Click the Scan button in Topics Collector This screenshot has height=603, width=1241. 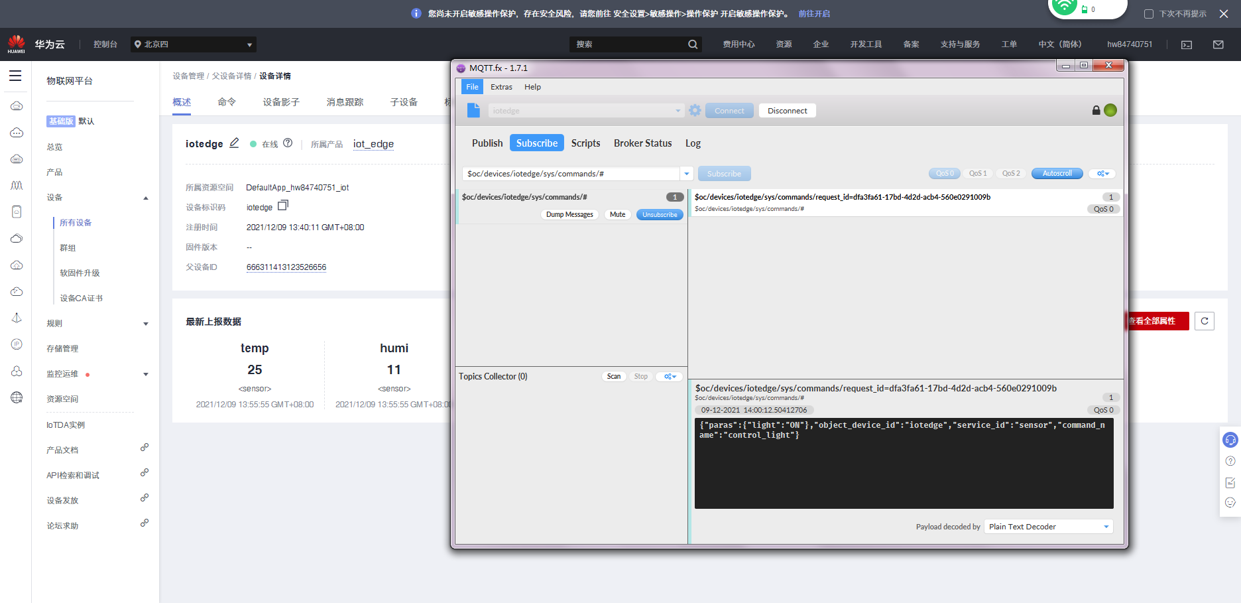[x=614, y=376]
